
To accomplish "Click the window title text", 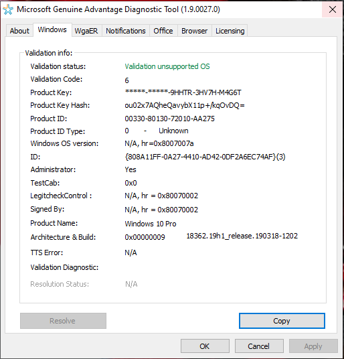I will 118,9.
